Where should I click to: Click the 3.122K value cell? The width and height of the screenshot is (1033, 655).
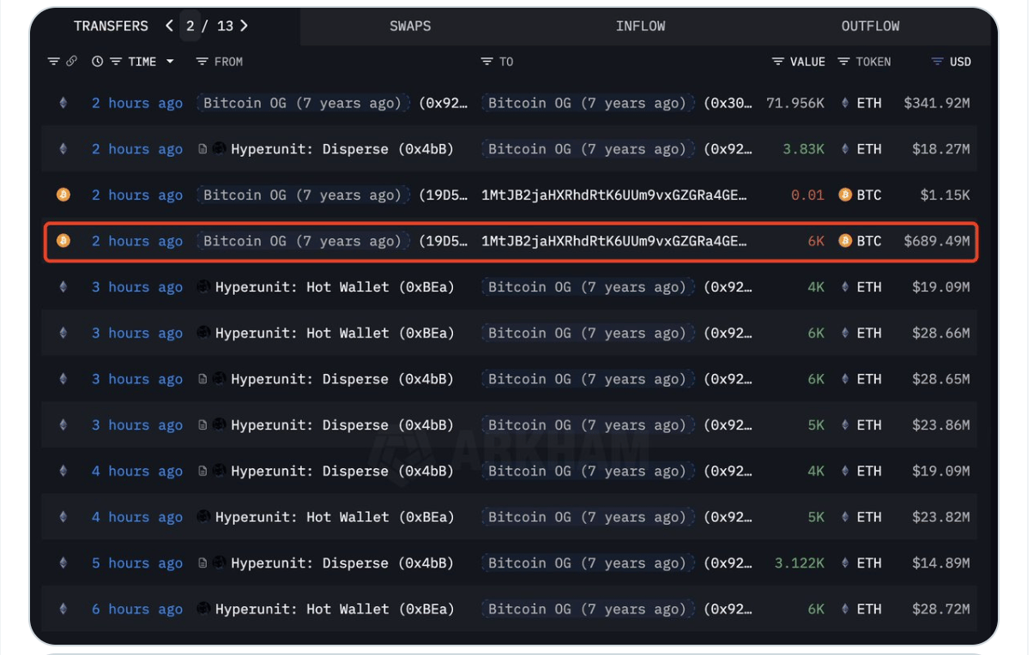pyautogui.click(x=800, y=563)
